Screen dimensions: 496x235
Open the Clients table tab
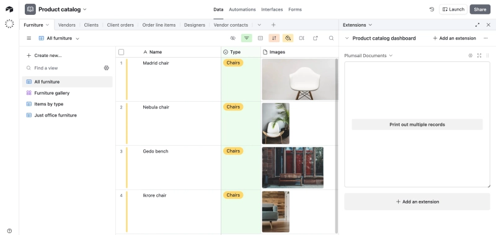pyautogui.click(x=91, y=25)
